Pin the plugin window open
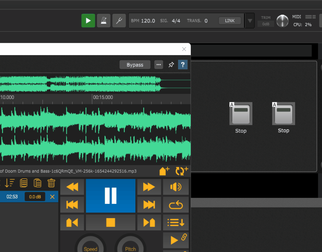The width and height of the screenshot is (322, 252). (x=171, y=65)
